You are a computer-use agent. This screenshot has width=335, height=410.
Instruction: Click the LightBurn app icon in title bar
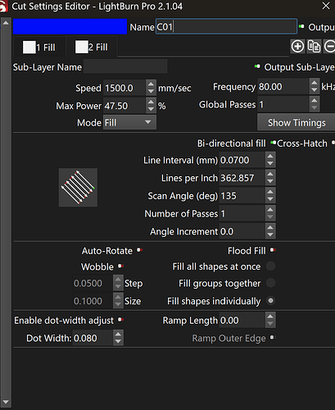(3, 6)
